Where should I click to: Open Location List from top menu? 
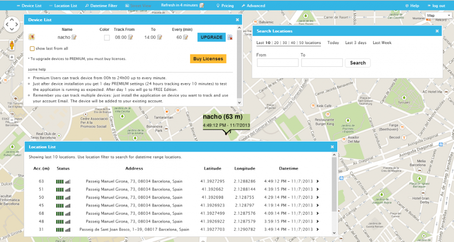pos(63,5)
